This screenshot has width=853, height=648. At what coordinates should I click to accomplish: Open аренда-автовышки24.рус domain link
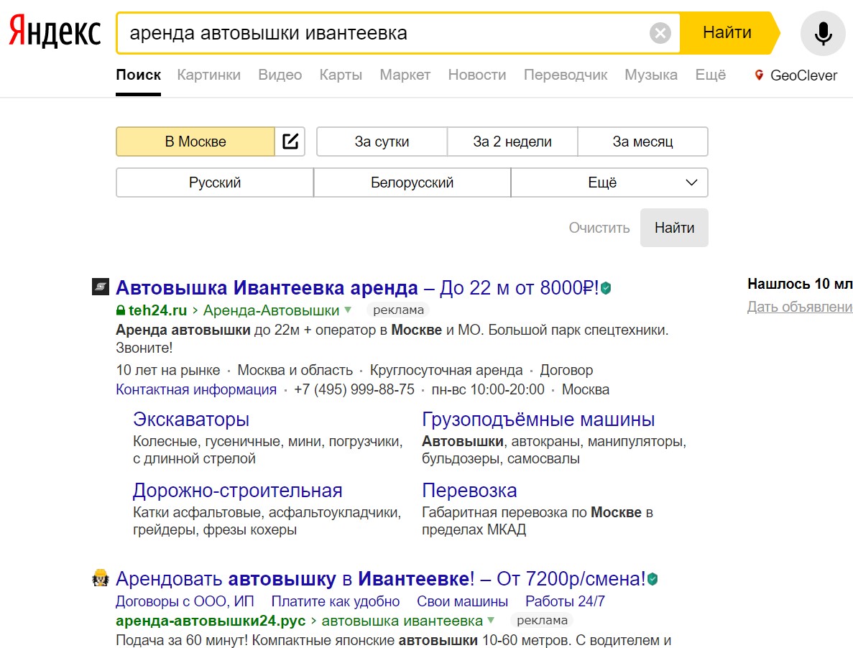[211, 621]
